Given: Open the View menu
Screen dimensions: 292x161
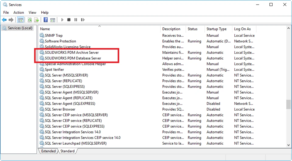Looking at the screenshot, I should (x=33, y=12).
